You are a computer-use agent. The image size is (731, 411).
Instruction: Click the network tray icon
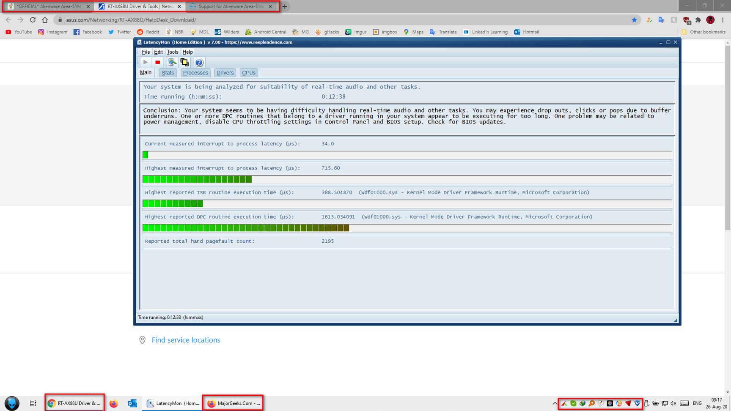click(x=665, y=403)
